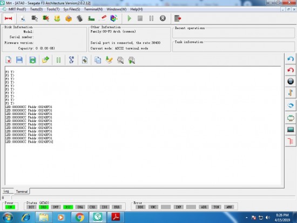The image size is (297, 223).
Task: Click the 'Current mode: ASCII terminal mode' text
Action: click(x=119, y=48)
